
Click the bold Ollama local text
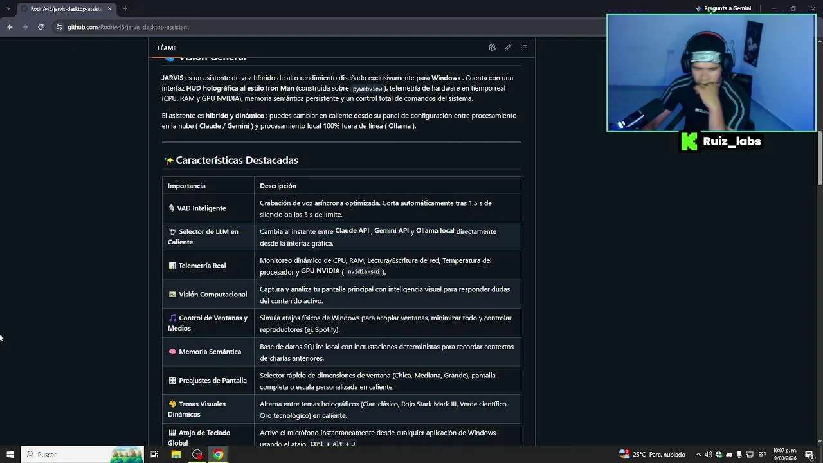coord(435,230)
